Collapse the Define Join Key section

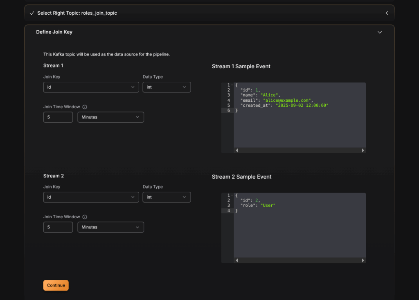click(380, 32)
